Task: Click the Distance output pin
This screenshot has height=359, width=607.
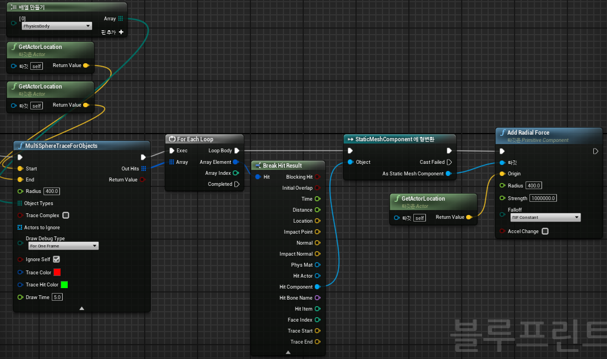Action: coord(318,209)
